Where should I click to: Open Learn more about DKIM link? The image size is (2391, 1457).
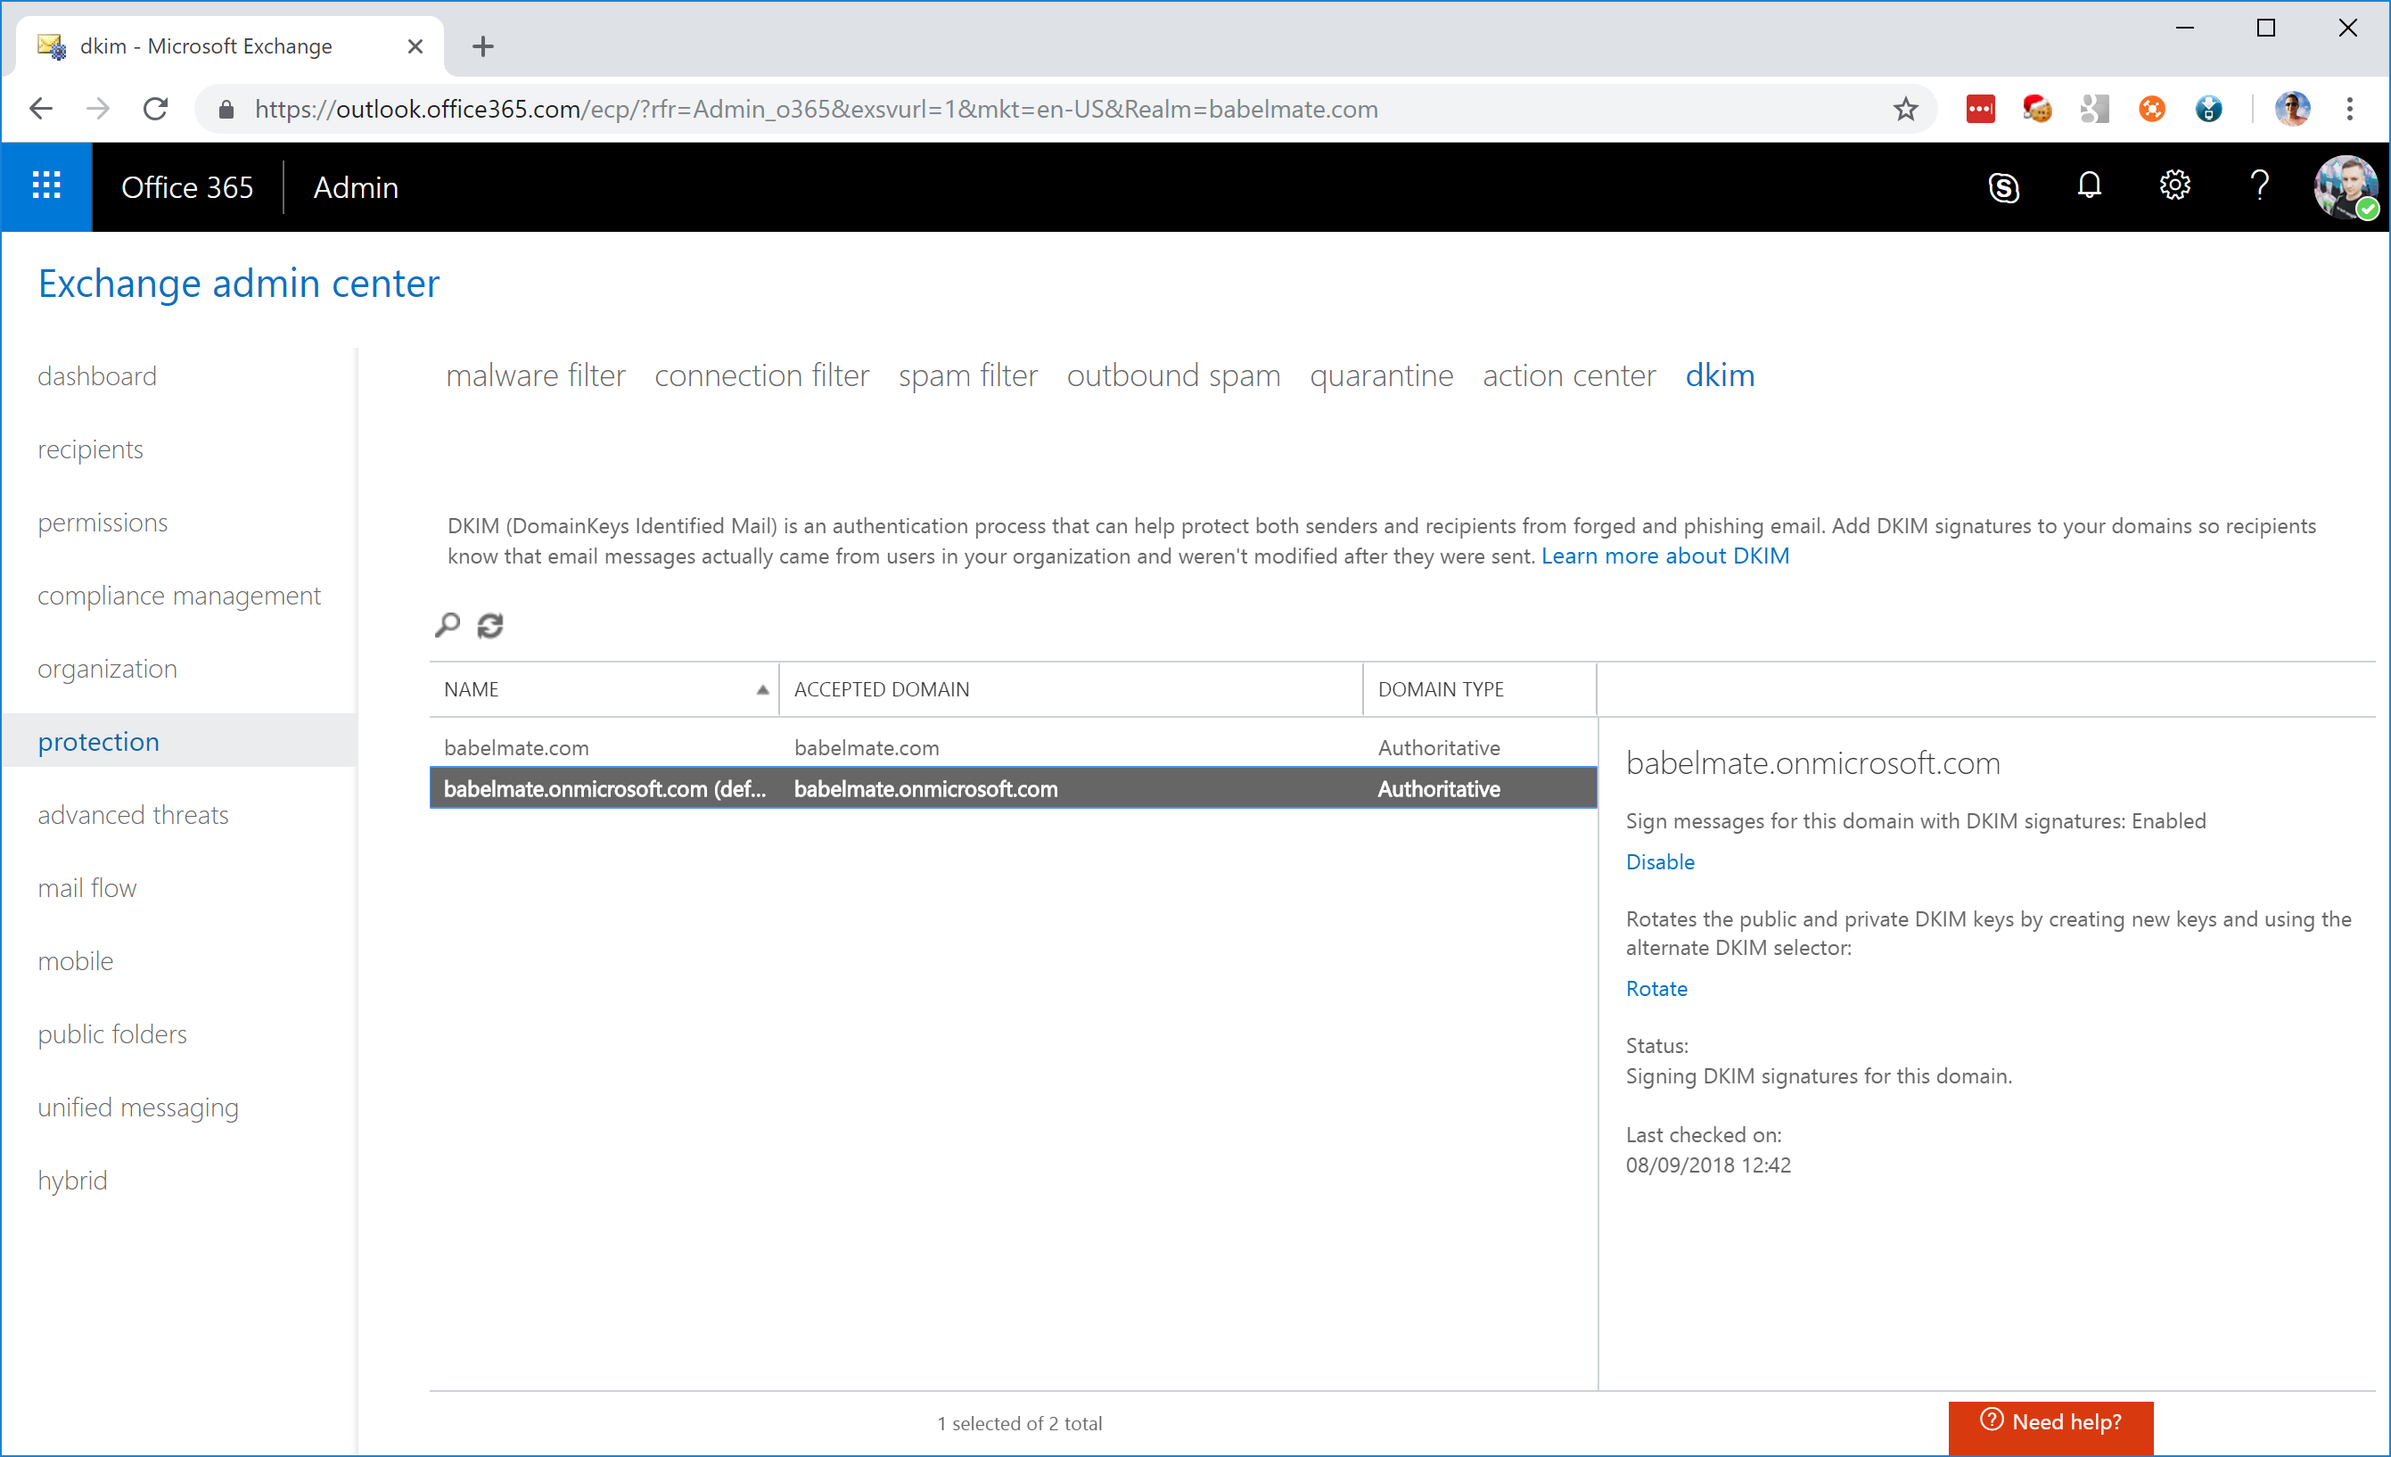point(1665,556)
